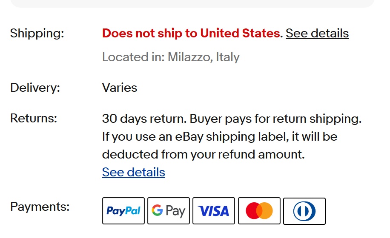The width and height of the screenshot is (390, 238).
Task: Click the Payments: row label
Action: click(x=40, y=207)
